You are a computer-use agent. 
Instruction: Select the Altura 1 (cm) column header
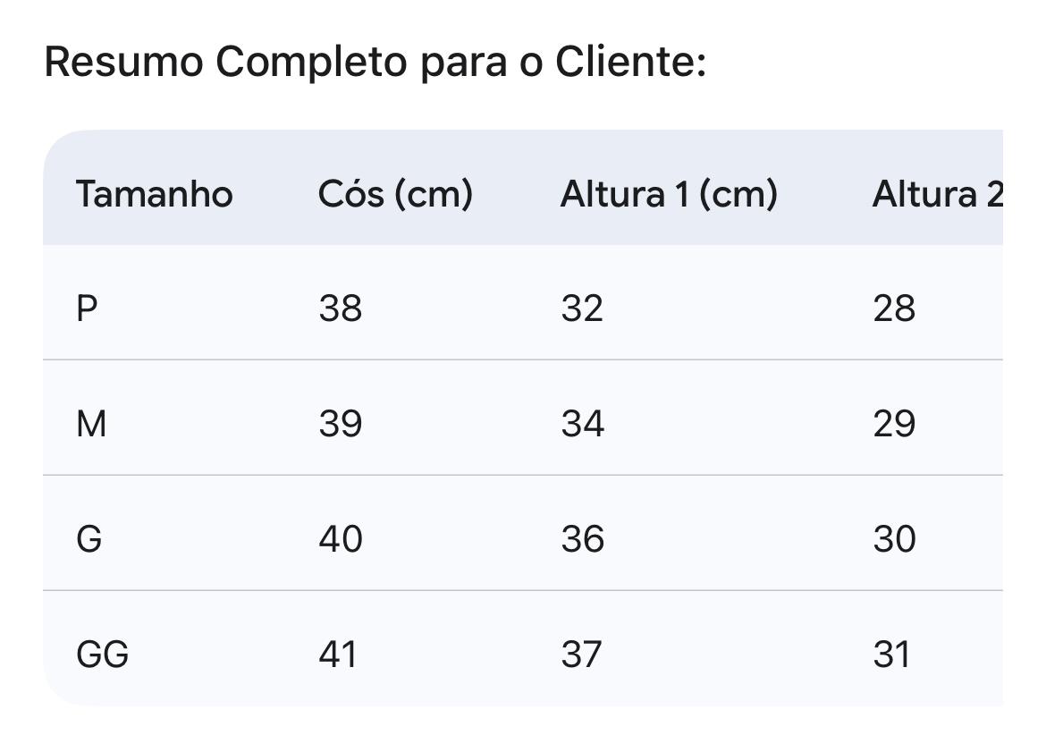[668, 194]
